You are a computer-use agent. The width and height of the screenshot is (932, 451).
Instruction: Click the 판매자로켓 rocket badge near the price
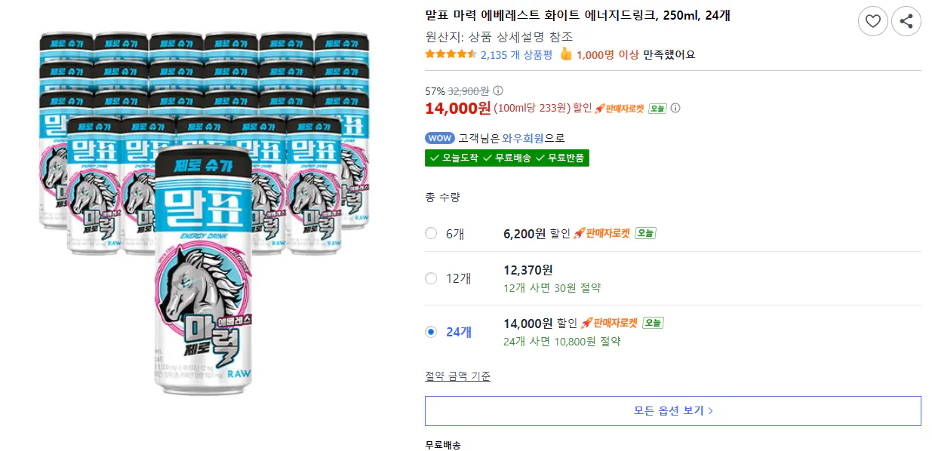tap(620, 107)
